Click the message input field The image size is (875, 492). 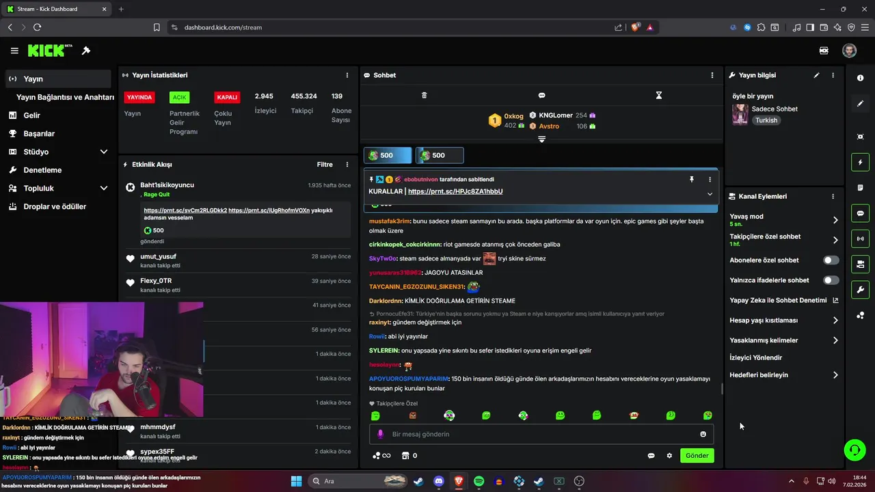[541, 434]
